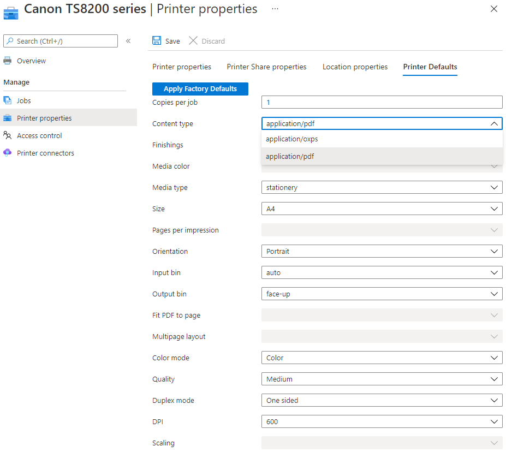This screenshot has width=506, height=464.
Task: Click the Access control people icon
Action: click(x=8, y=135)
